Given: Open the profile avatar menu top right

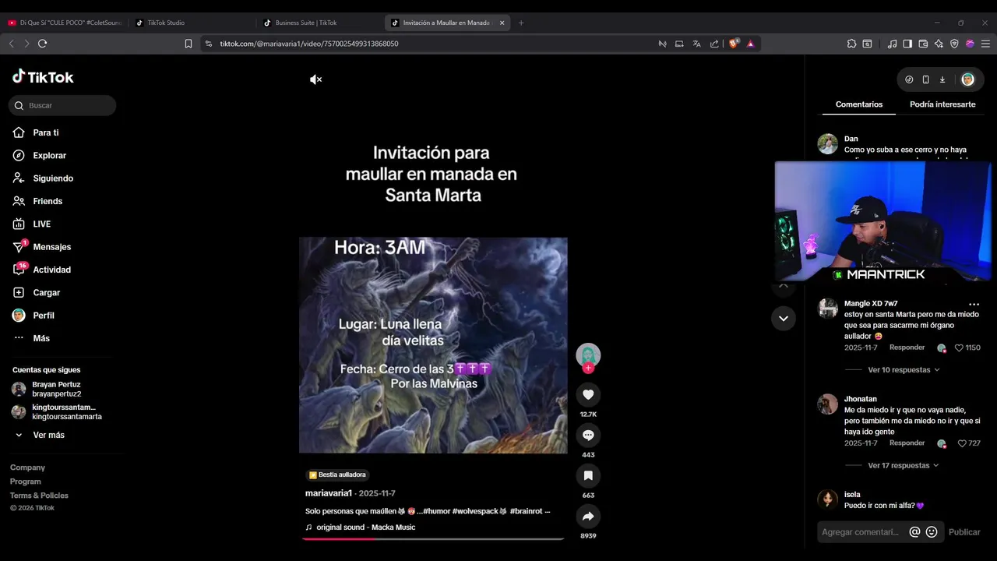Looking at the screenshot, I should point(967,79).
